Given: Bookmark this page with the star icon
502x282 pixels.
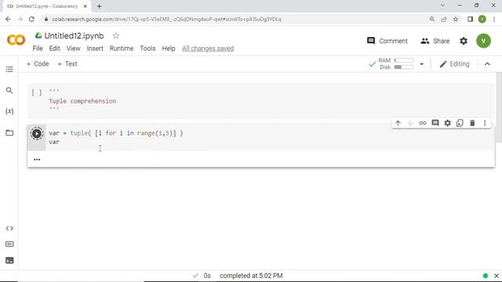Looking at the screenshot, I should [456, 19].
